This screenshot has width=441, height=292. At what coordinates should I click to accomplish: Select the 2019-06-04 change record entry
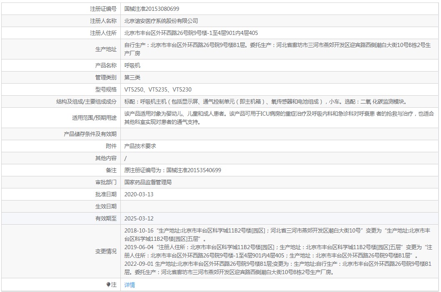pyautogui.click(x=279, y=251)
